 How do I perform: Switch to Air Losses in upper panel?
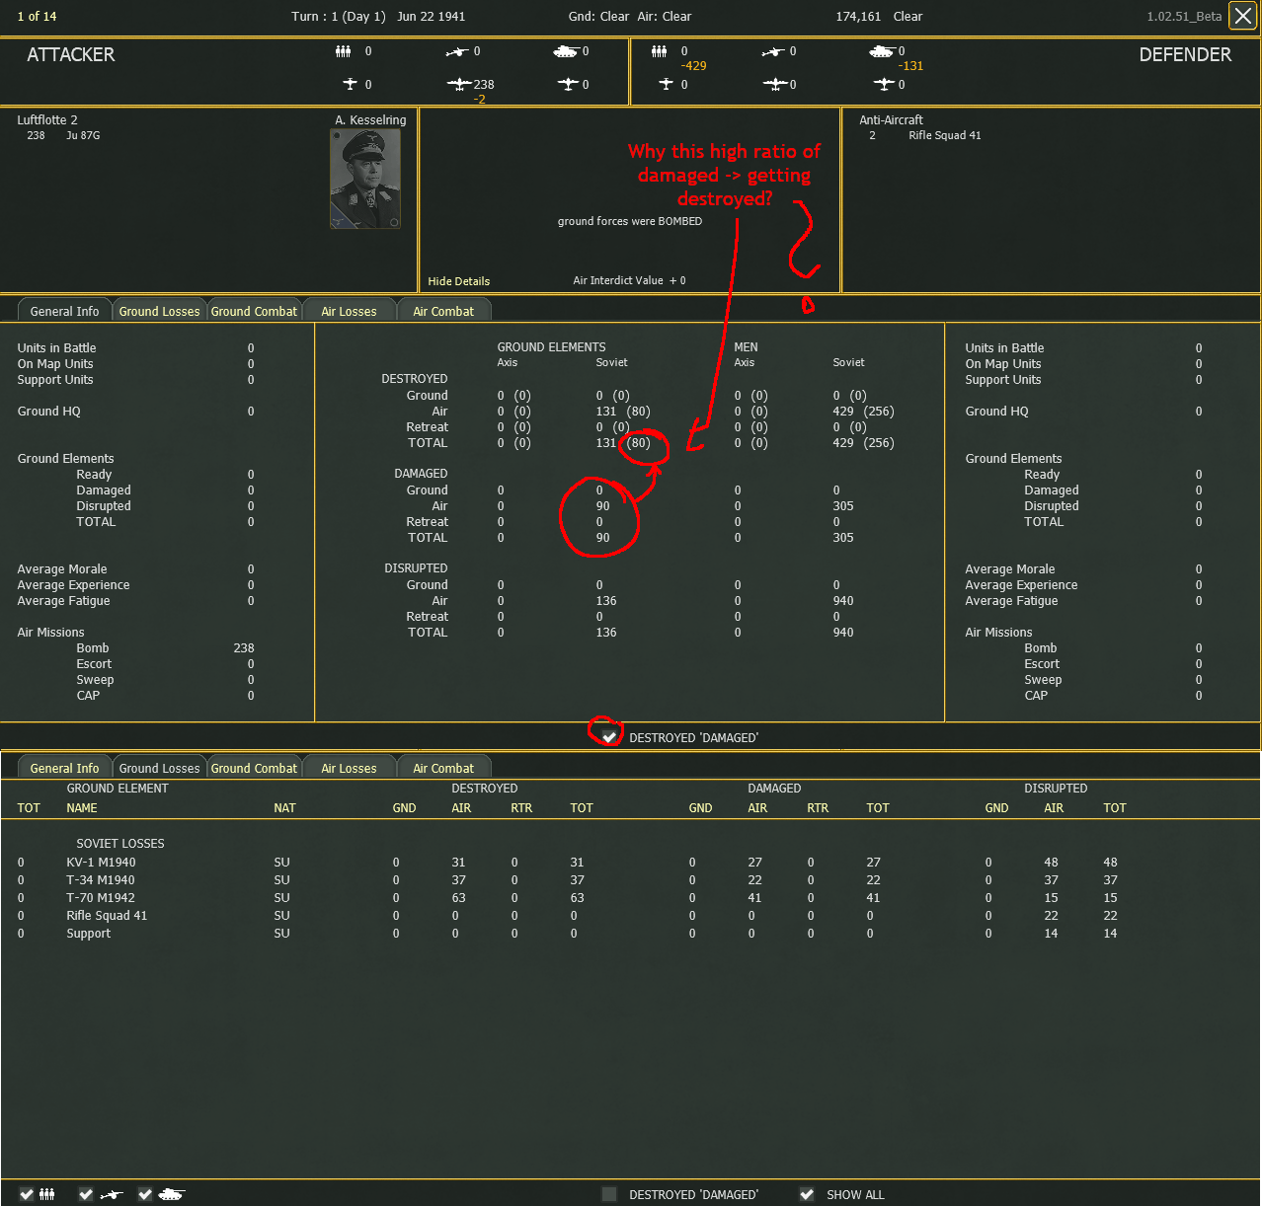tap(349, 311)
